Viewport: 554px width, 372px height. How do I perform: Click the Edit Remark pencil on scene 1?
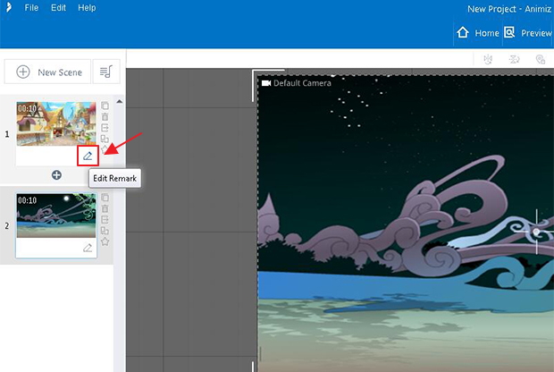point(88,156)
